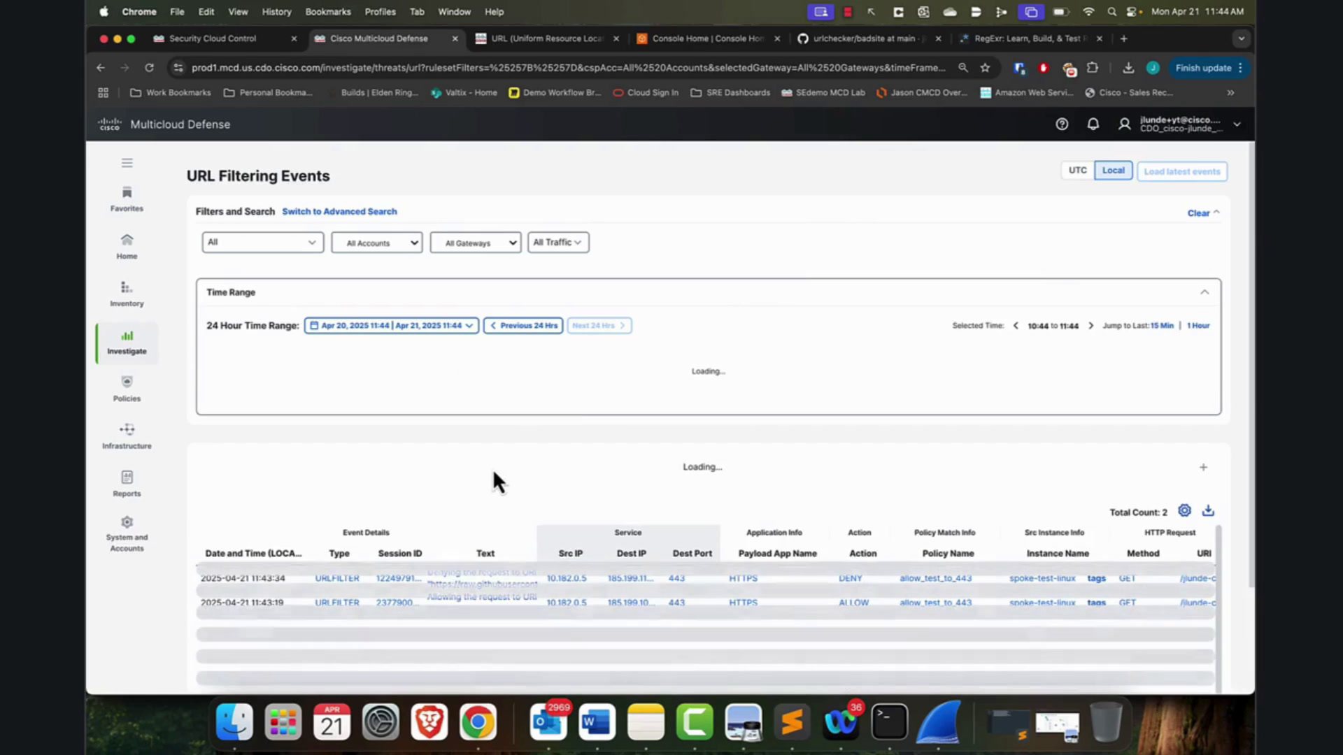Screen dimensions: 1343x755
Task: Open the Reports section
Action: click(127, 484)
